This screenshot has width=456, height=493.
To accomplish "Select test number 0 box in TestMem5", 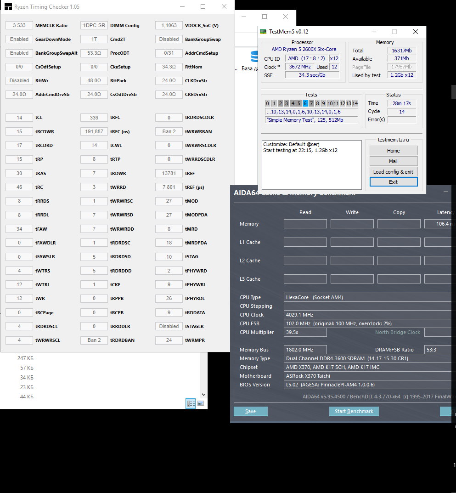I will point(267,103).
